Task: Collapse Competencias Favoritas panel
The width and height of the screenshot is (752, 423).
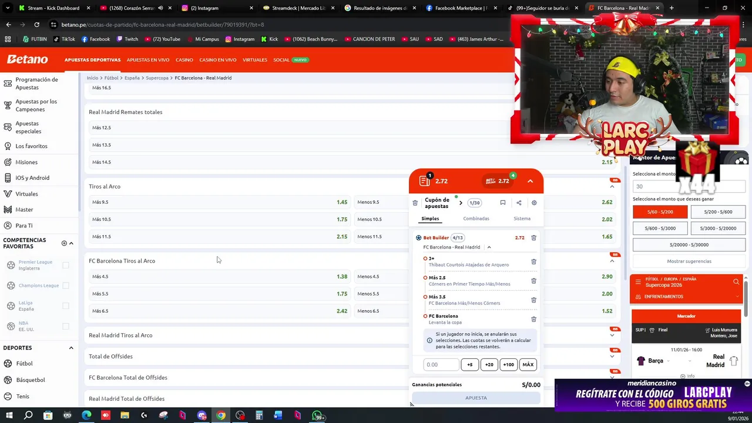Action: tap(71, 243)
